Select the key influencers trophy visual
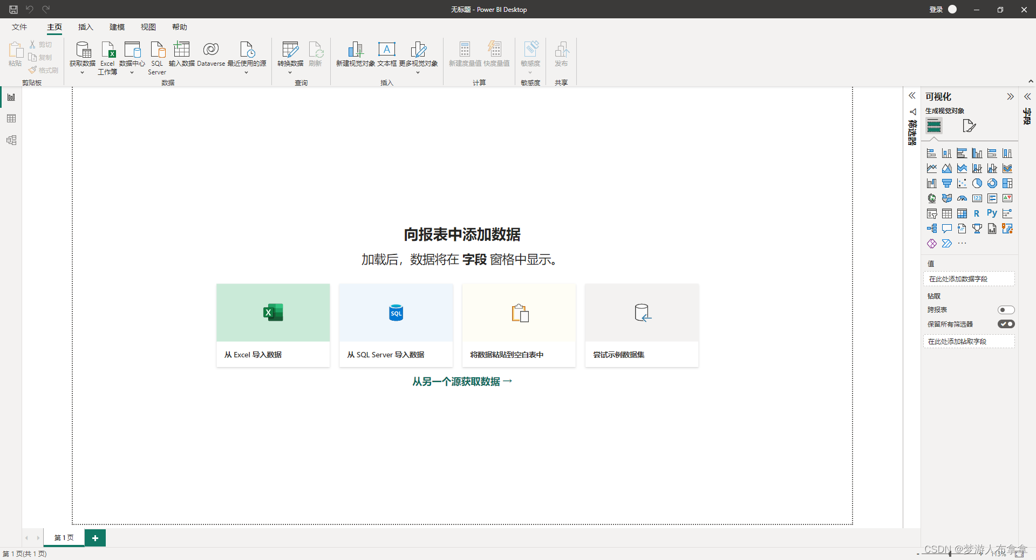This screenshot has width=1036, height=560. pos(977,229)
